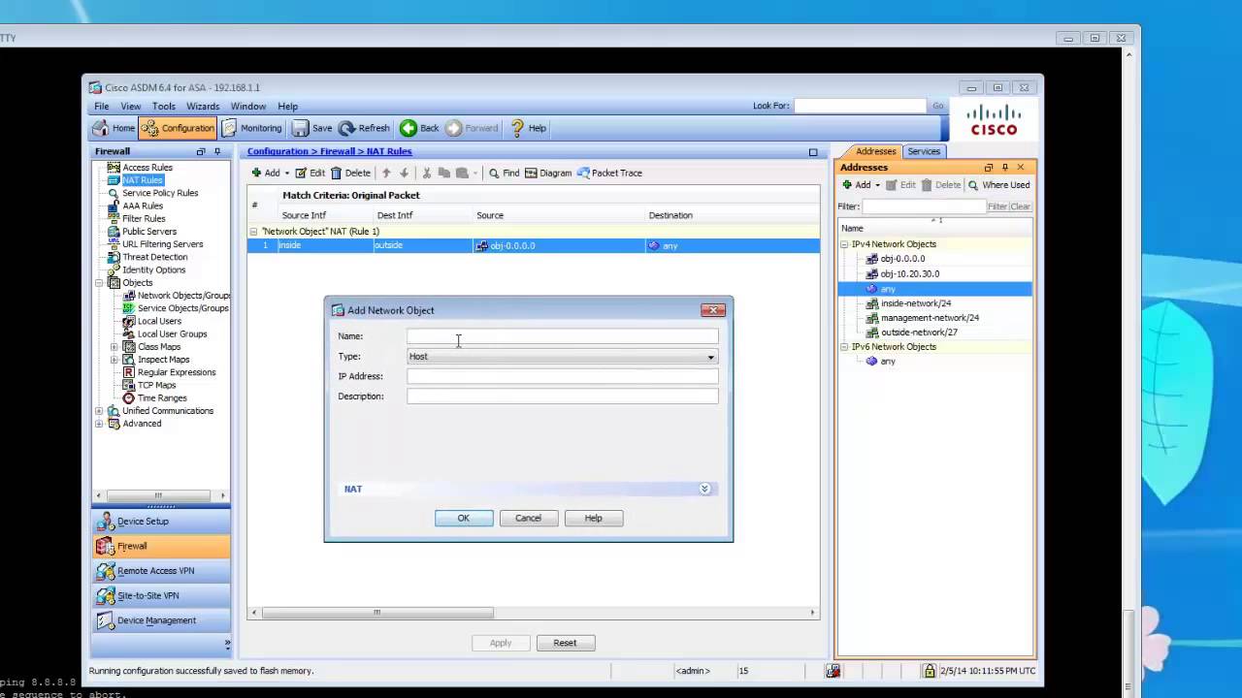1242x698 pixels.
Task: Delete the selected NAT rule
Action: point(350,173)
